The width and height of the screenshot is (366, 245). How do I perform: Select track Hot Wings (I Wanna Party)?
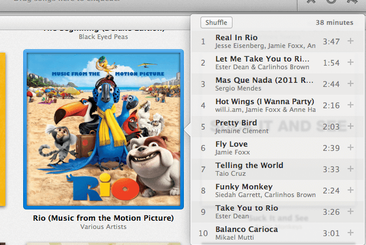[265, 102]
